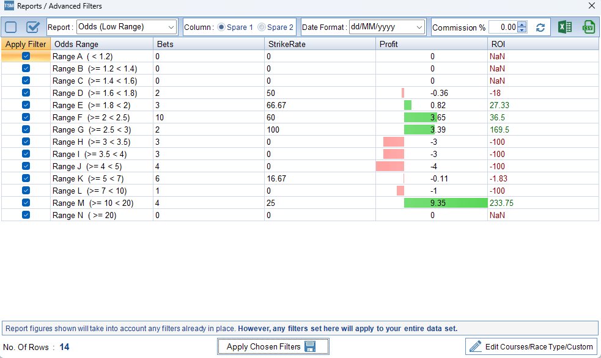
Task: Export report to CSV icon
Action: click(589, 27)
